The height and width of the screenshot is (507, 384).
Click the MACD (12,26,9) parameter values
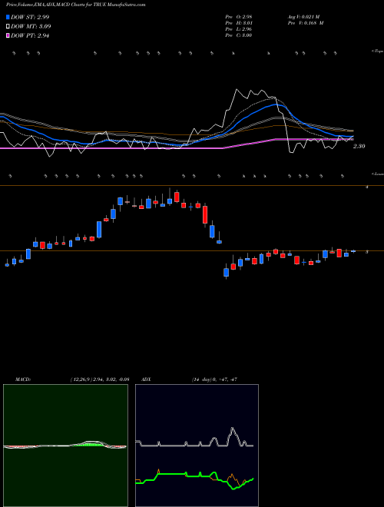tap(100, 379)
